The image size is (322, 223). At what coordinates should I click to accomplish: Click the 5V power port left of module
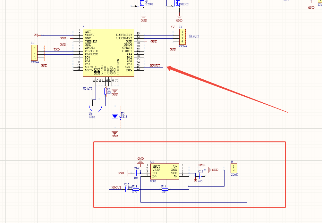[35, 35]
